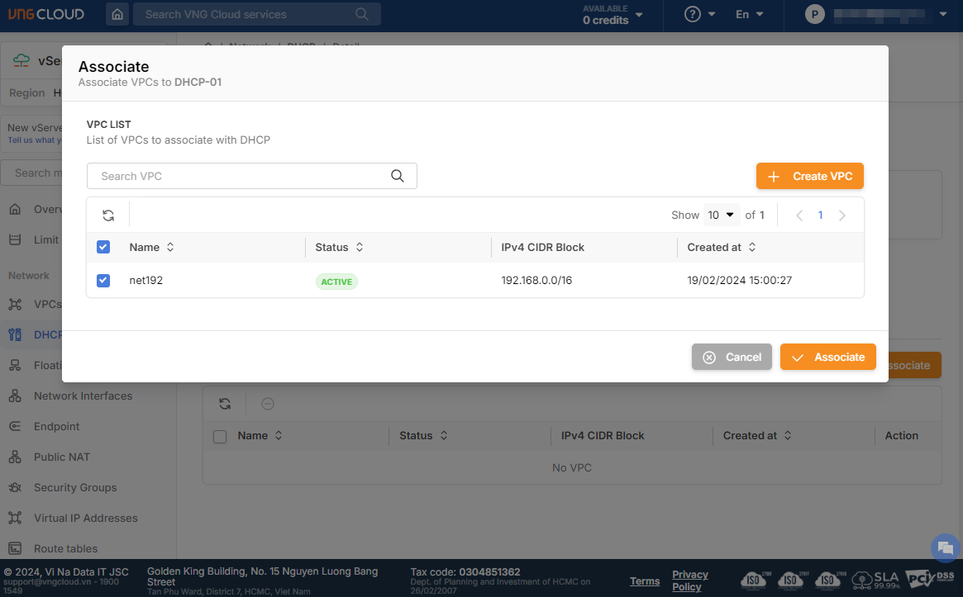963x597 pixels.
Task: Toggle the select-all checkbox in modal header
Action: coord(103,247)
